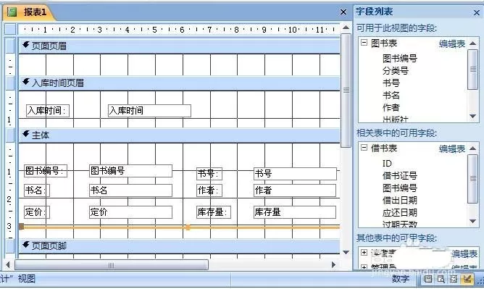Click the arrow icon on 入库时间页眉 bar

(x=26, y=82)
